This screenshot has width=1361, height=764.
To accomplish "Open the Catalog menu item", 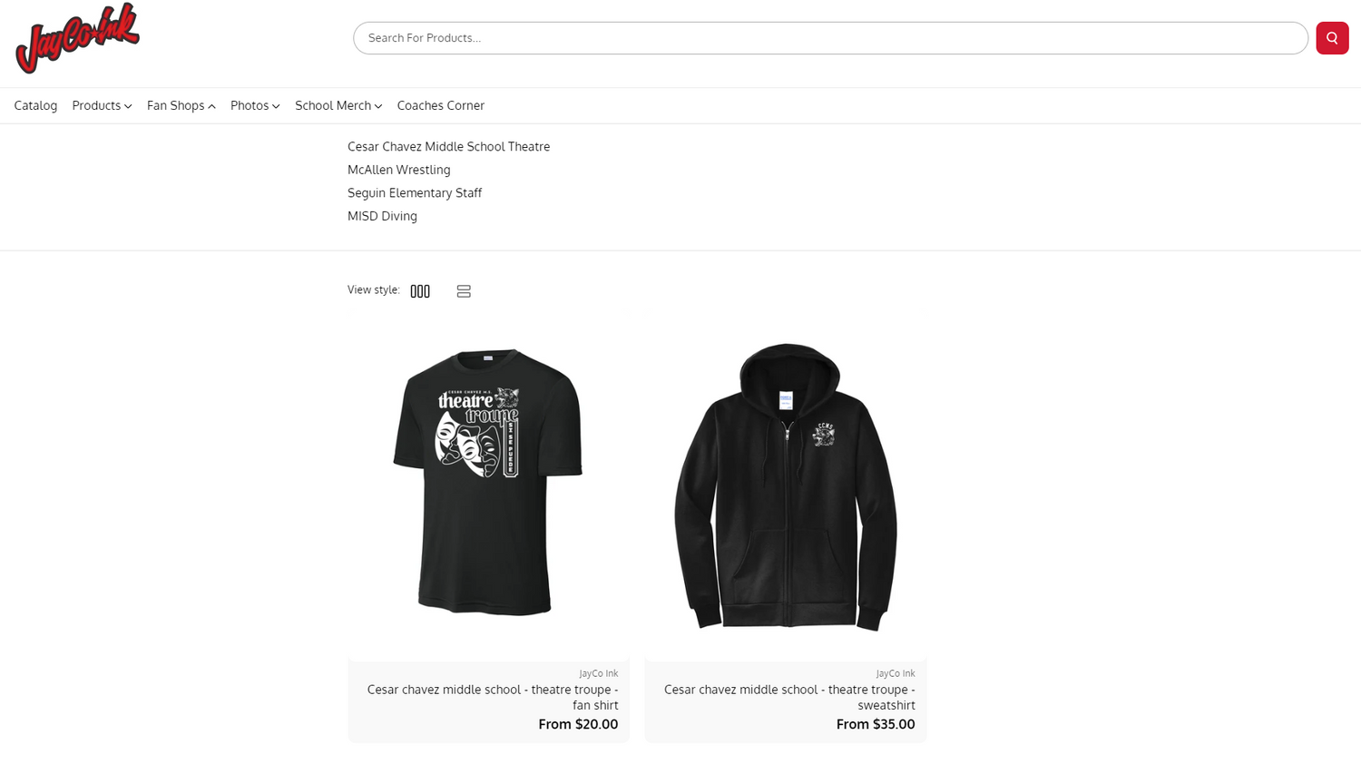I will coord(35,105).
